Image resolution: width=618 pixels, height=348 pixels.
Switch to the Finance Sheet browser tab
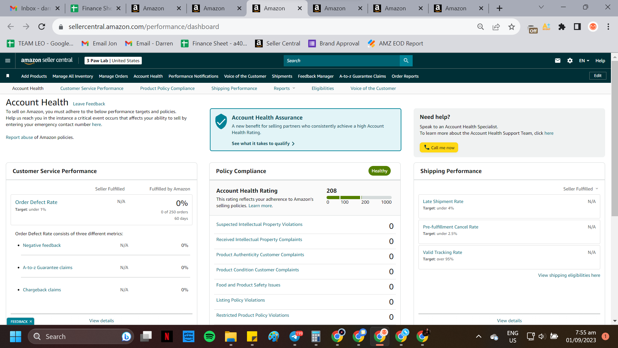(96, 8)
